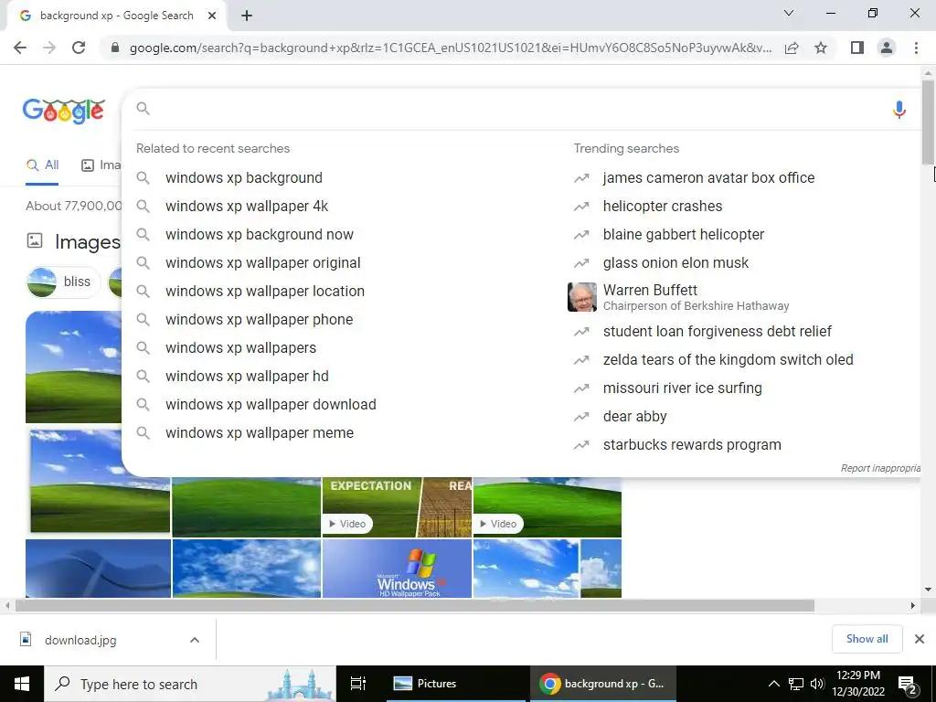The image size is (936, 702).
Task: Open the 'Expectation' video thumbnail
Action: (397, 506)
